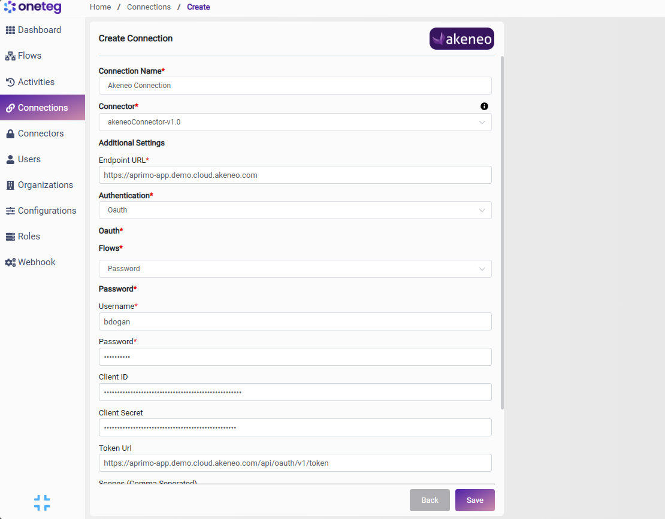Open Configurations sidebar entry
This screenshot has height=519, width=665.
tap(43, 211)
